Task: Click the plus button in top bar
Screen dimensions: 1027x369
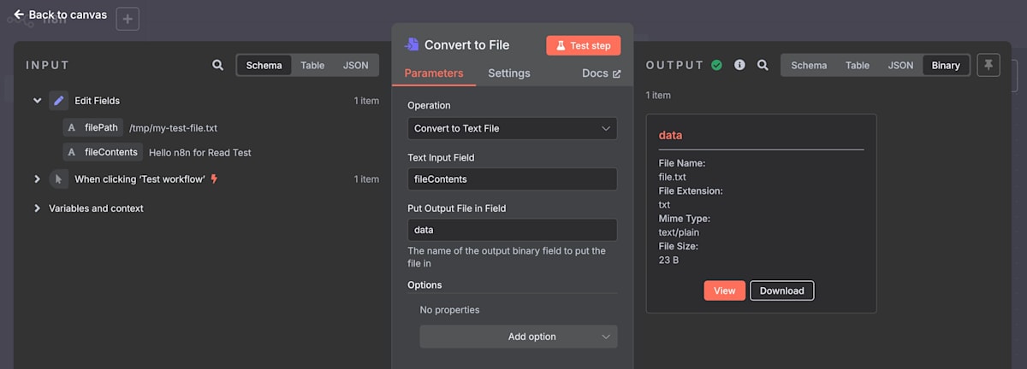Action: (x=128, y=19)
